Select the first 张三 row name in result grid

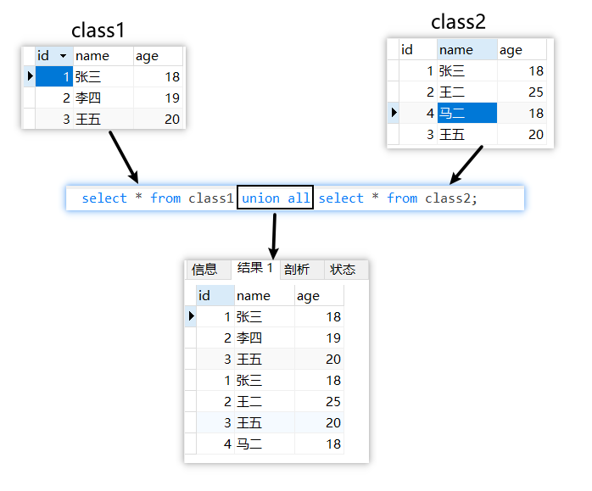pyautogui.click(x=265, y=316)
